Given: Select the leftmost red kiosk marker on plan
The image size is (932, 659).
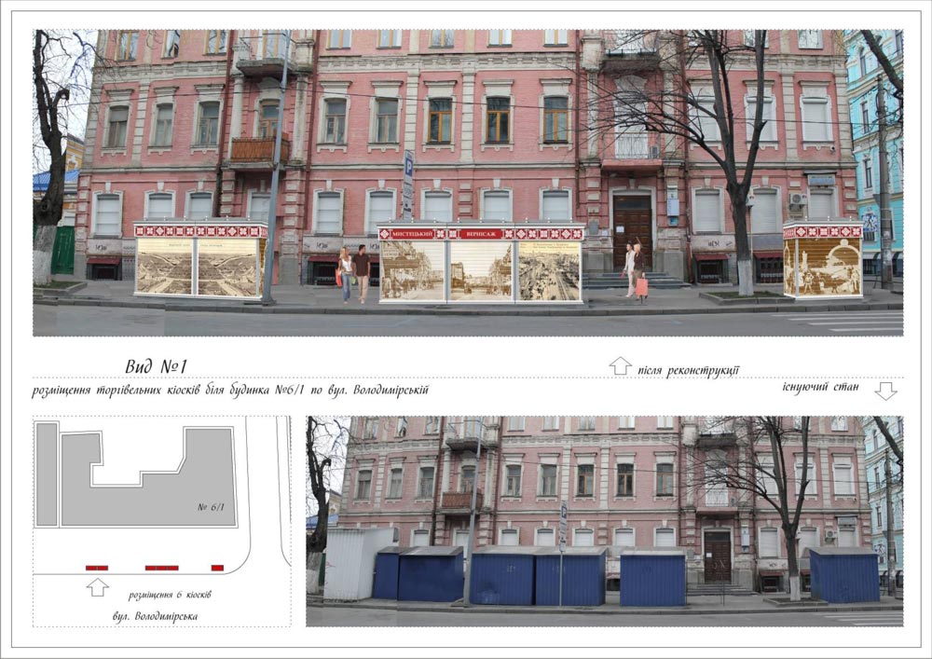Looking at the screenshot, I should pyautogui.click(x=97, y=568).
